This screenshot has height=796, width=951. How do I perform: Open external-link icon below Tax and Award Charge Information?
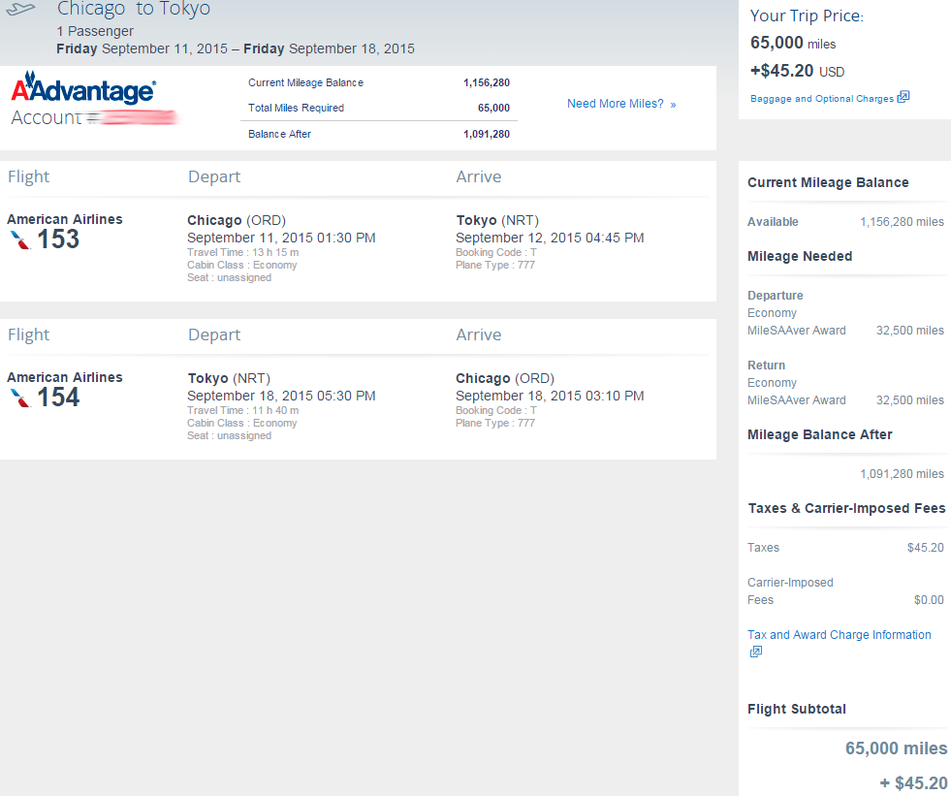click(x=756, y=652)
